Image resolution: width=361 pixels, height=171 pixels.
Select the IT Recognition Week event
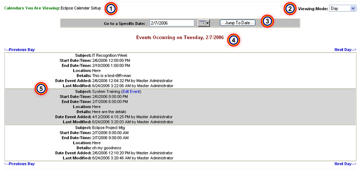pyautogui.click(x=180, y=71)
